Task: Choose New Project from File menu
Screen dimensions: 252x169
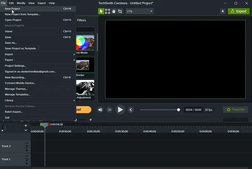Action: pyautogui.click(x=38, y=9)
